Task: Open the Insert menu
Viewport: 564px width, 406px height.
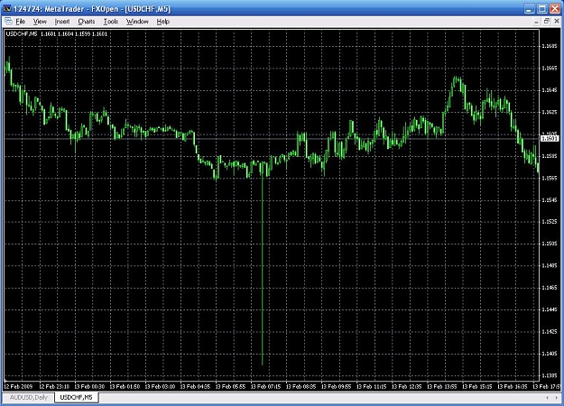Action: tap(62, 22)
